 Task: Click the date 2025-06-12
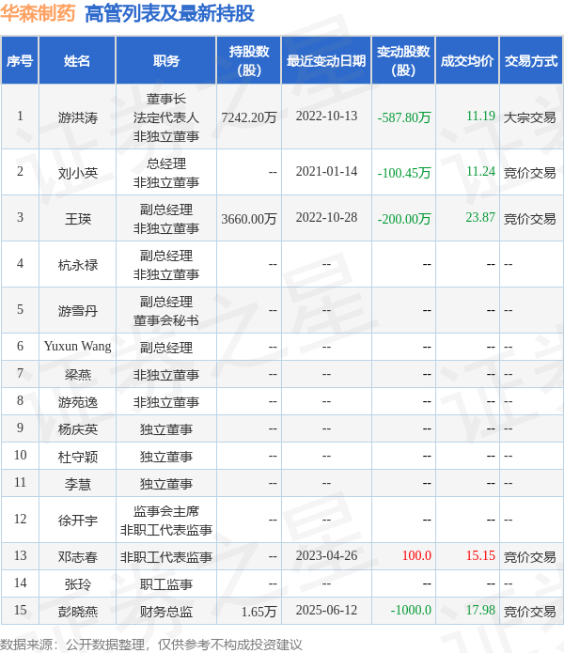point(326,610)
